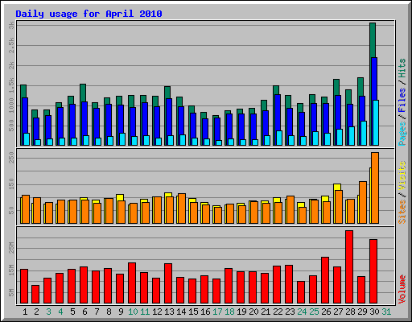The image size is (412, 322).
Task: Click the 250 axis label in sites chart
Action: pos(11,158)
